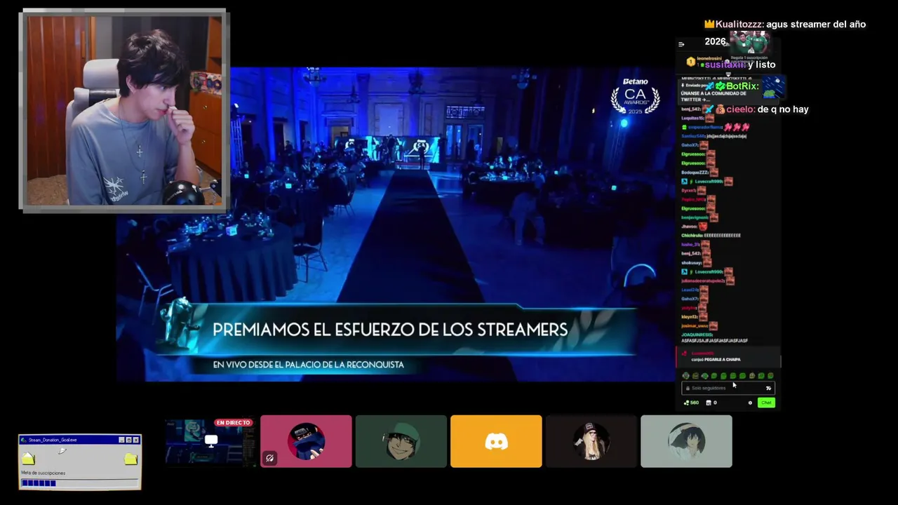Collapse the chat panel with the top-left arrow icon

(x=681, y=44)
